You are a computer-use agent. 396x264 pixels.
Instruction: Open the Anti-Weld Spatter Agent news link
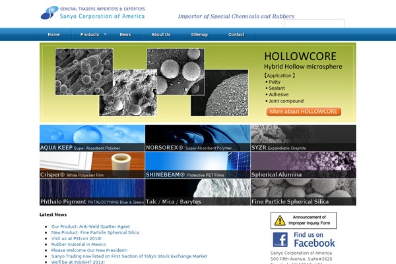pos(90,226)
